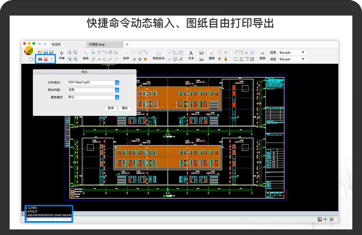The width and height of the screenshot is (362, 235).
Task: Click the undo arrow in title bar
Action: pos(39,44)
